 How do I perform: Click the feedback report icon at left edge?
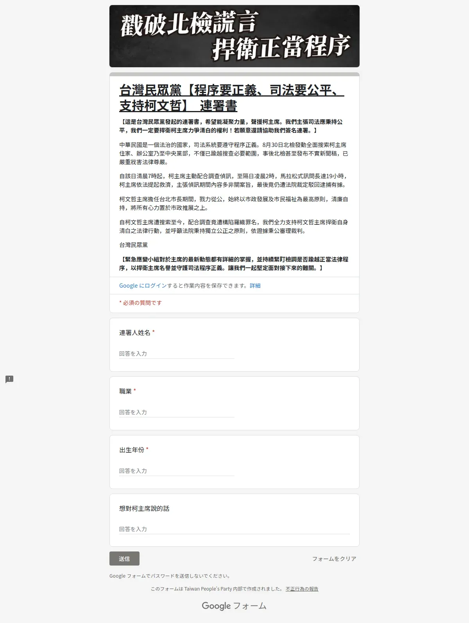click(x=9, y=379)
